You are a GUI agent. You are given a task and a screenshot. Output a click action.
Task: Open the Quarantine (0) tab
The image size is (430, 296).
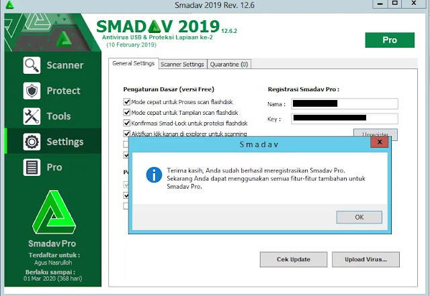click(229, 64)
